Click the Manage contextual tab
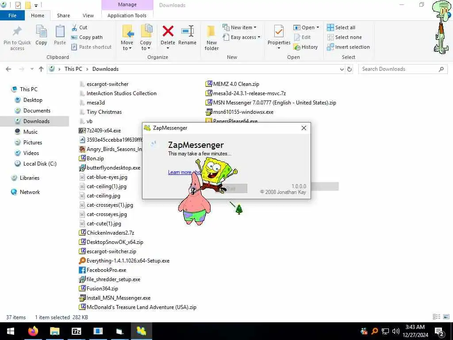This screenshot has width=453, height=340. pos(127,5)
